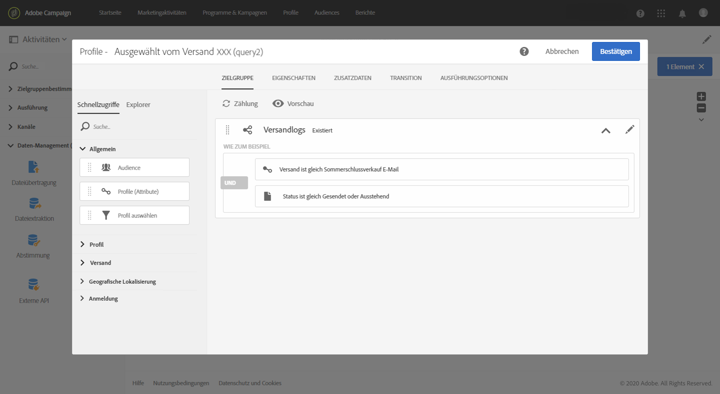The height and width of the screenshot is (394, 720).
Task: Focus the Schnellzugriffe search field
Action: [134, 127]
